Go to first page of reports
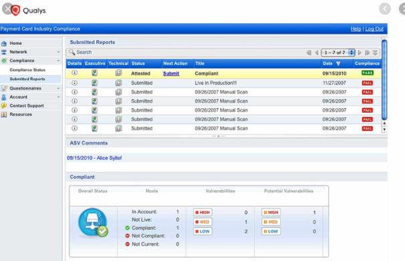Viewport: 405px width, 261px height. coord(309,53)
